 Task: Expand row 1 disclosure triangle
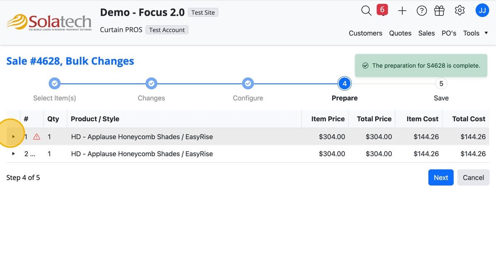[13, 137]
